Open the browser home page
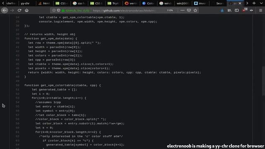The image size is (265, 149). (26, 10)
